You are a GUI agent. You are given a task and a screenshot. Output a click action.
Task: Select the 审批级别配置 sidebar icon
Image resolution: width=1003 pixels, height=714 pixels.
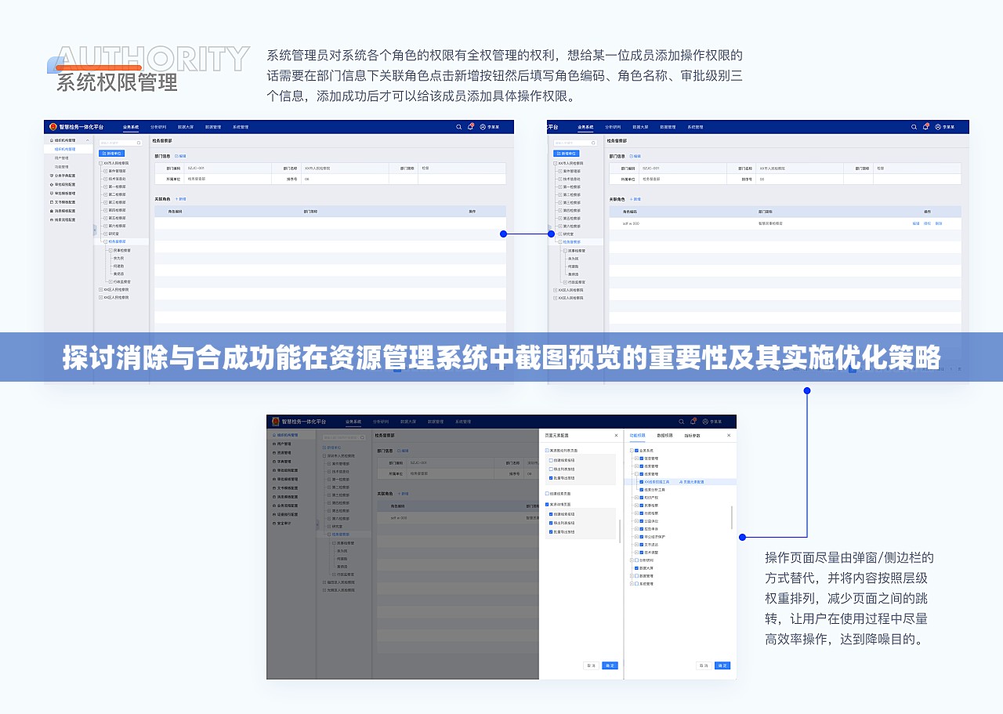tap(50, 185)
